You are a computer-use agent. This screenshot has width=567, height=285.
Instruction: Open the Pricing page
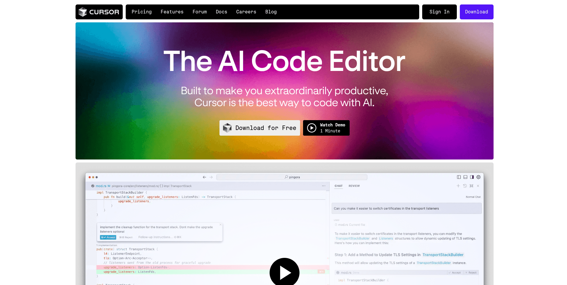pyautogui.click(x=142, y=12)
